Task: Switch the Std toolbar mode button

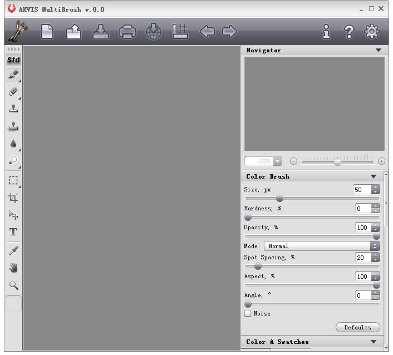Action: point(13,60)
